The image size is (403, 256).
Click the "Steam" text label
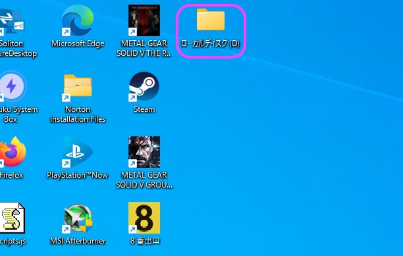point(144,109)
